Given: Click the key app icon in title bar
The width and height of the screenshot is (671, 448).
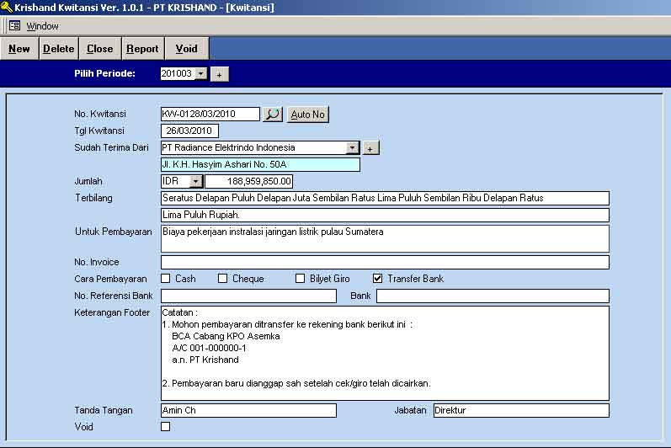Looking at the screenshot, I should [x=7, y=7].
